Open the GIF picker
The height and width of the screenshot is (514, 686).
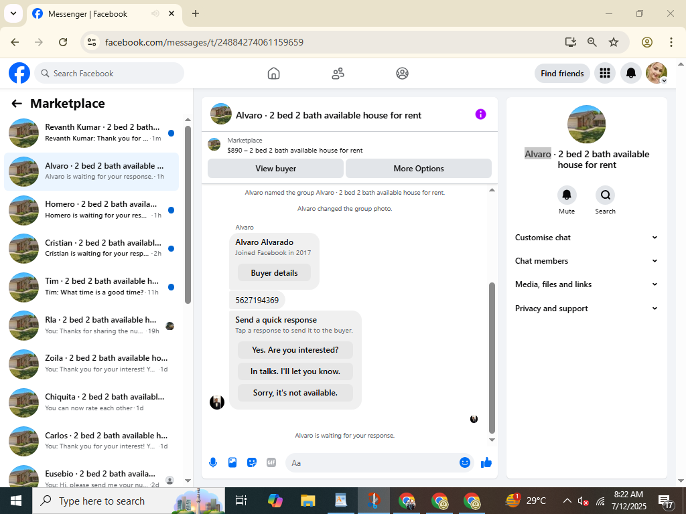pyautogui.click(x=271, y=462)
